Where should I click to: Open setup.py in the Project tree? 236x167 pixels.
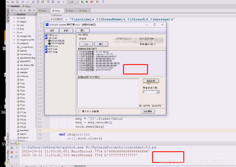tap(23, 76)
